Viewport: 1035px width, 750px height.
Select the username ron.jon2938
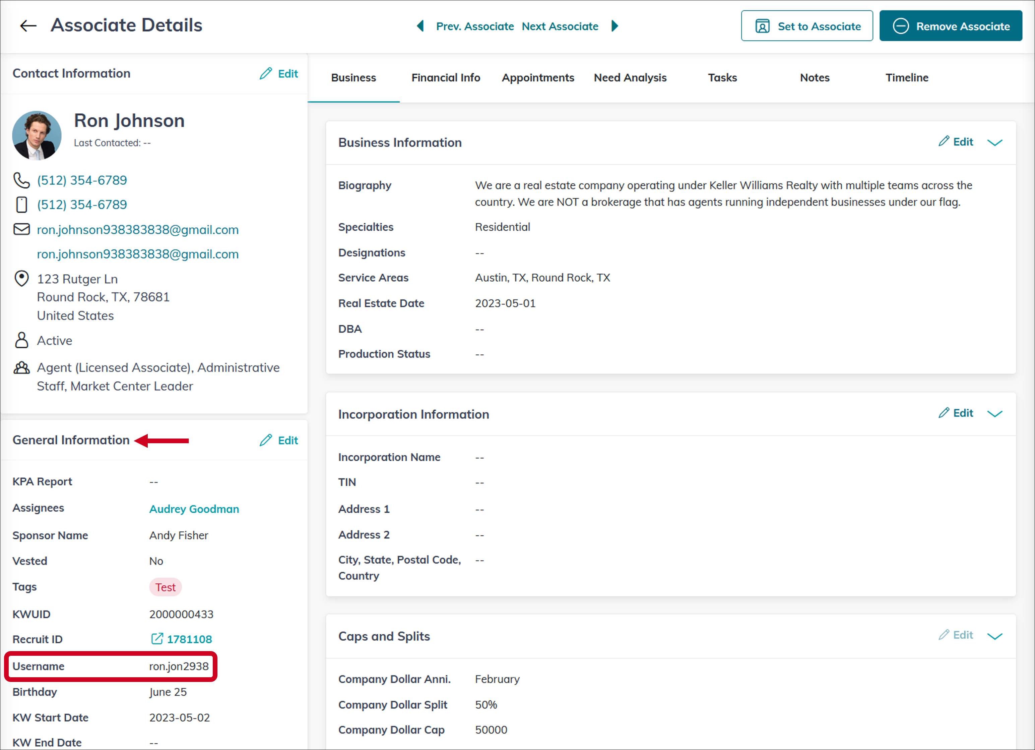coord(179,667)
